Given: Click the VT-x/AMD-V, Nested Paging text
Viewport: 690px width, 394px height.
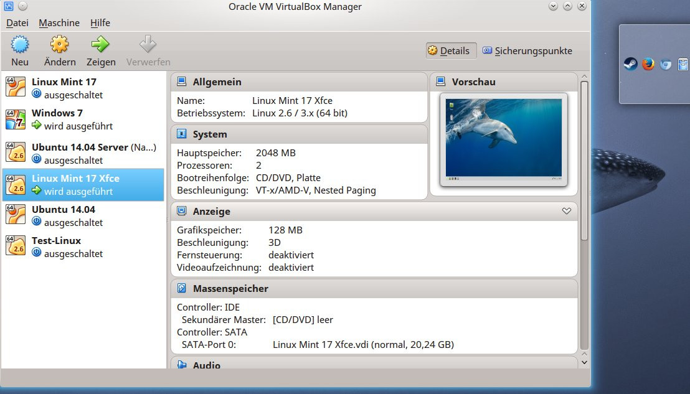Looking at the screenshot, I should [316, 190].
